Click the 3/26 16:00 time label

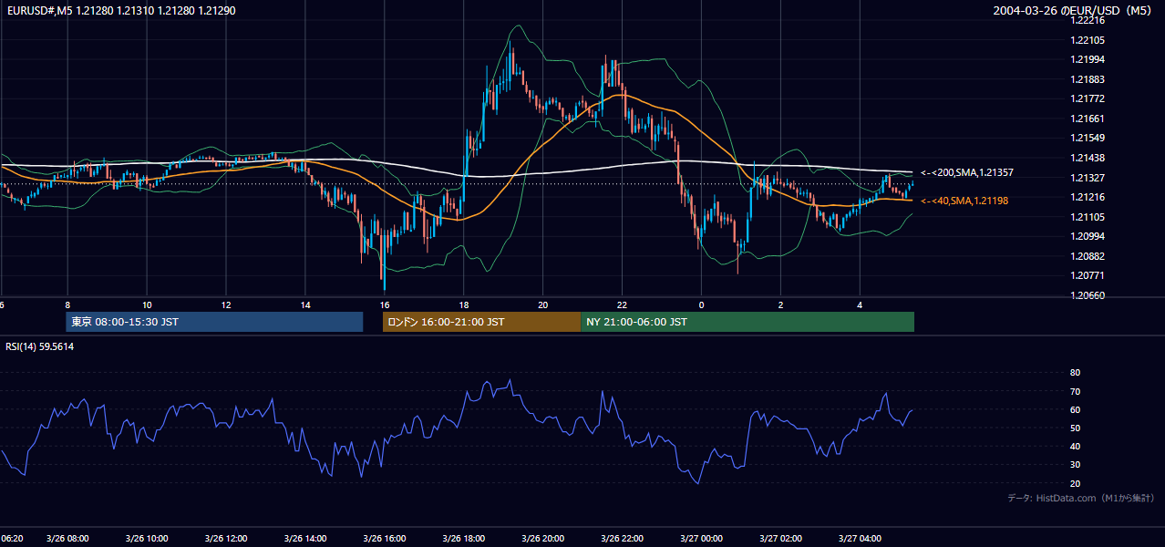click(385, 539)
